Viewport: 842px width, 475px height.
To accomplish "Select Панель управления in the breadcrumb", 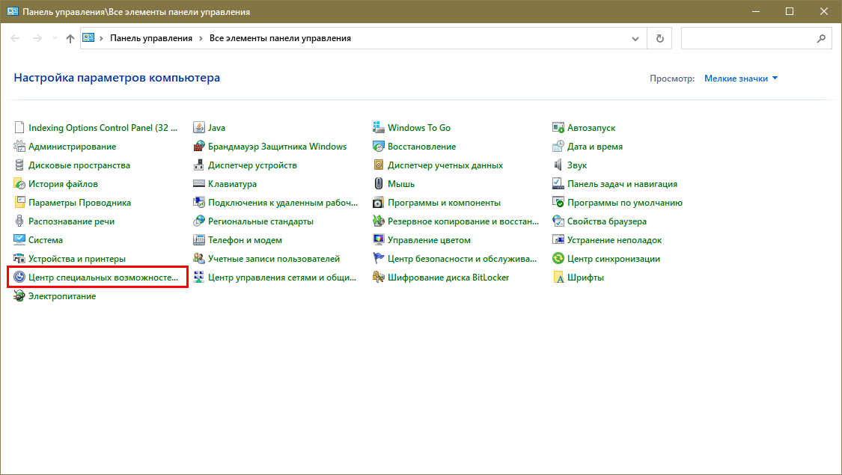I will (x=151, y=38).
